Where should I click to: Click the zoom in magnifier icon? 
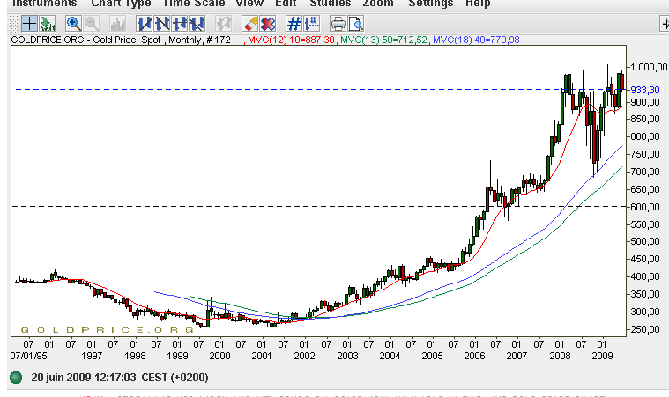[x=72, y=23]
